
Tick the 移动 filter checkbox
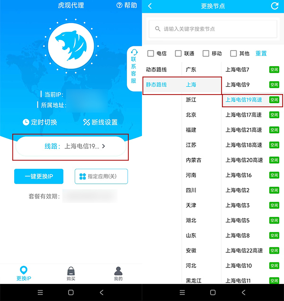206,53
